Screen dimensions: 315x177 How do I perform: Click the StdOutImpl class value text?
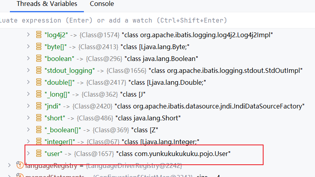pos(226,70)
